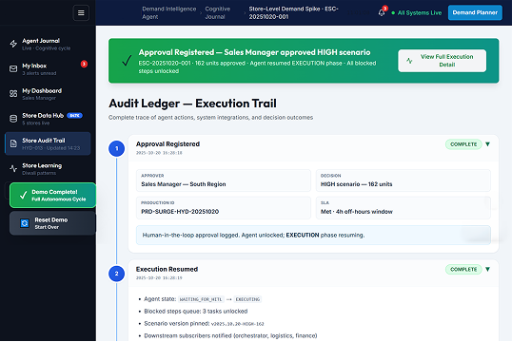
Task: Click the View Full Execution Detail button
Action: (442, 61)
